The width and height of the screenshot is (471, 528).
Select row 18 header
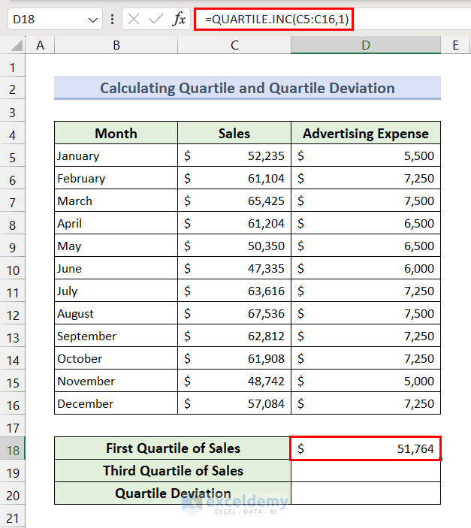tap(13, 448)
